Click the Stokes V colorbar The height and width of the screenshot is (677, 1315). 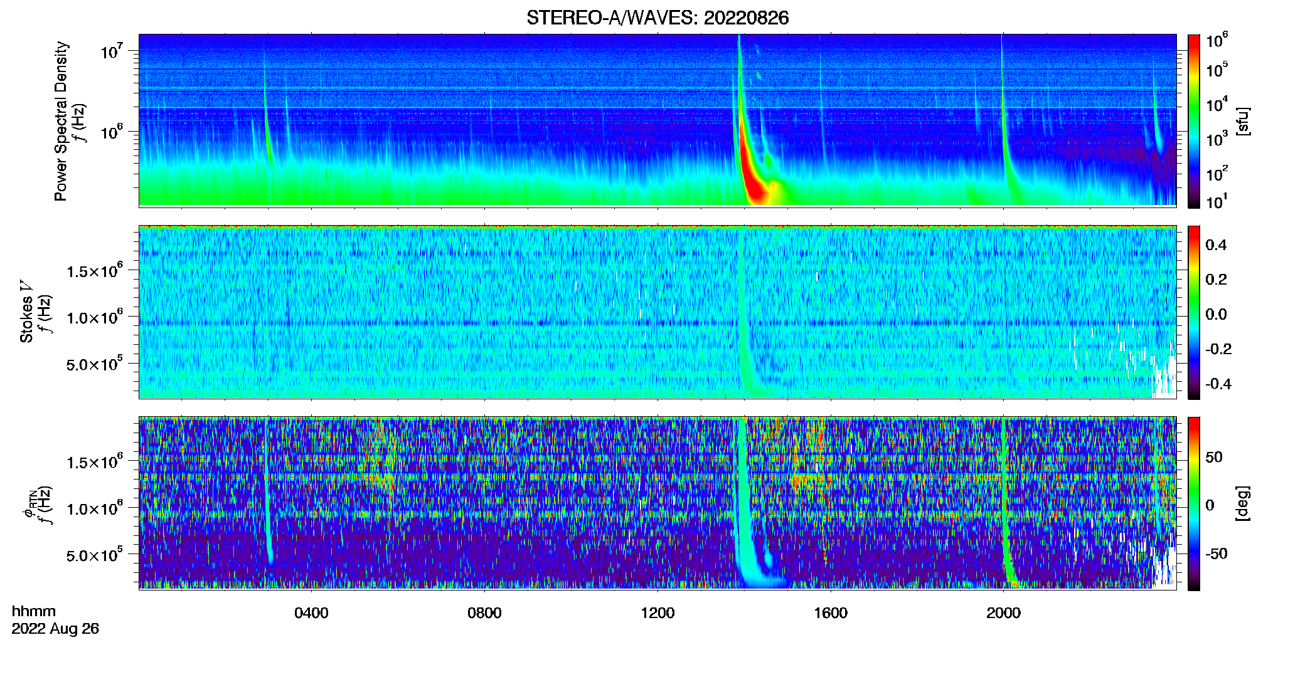pos(1194,312)
